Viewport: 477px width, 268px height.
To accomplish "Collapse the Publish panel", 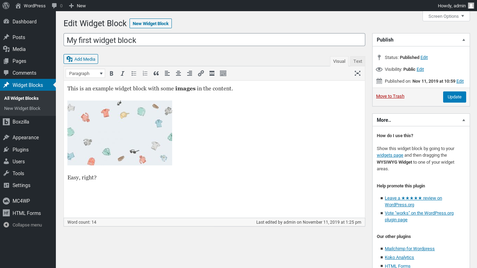I will 464,40.
